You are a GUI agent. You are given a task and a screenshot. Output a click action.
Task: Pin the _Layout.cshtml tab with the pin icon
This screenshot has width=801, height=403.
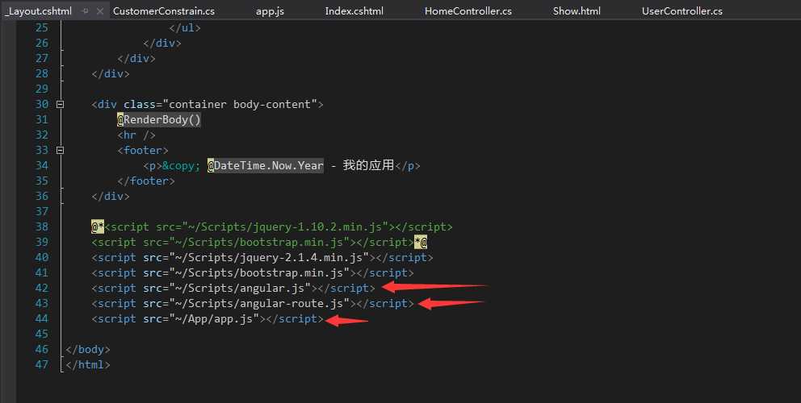point(86,10)
